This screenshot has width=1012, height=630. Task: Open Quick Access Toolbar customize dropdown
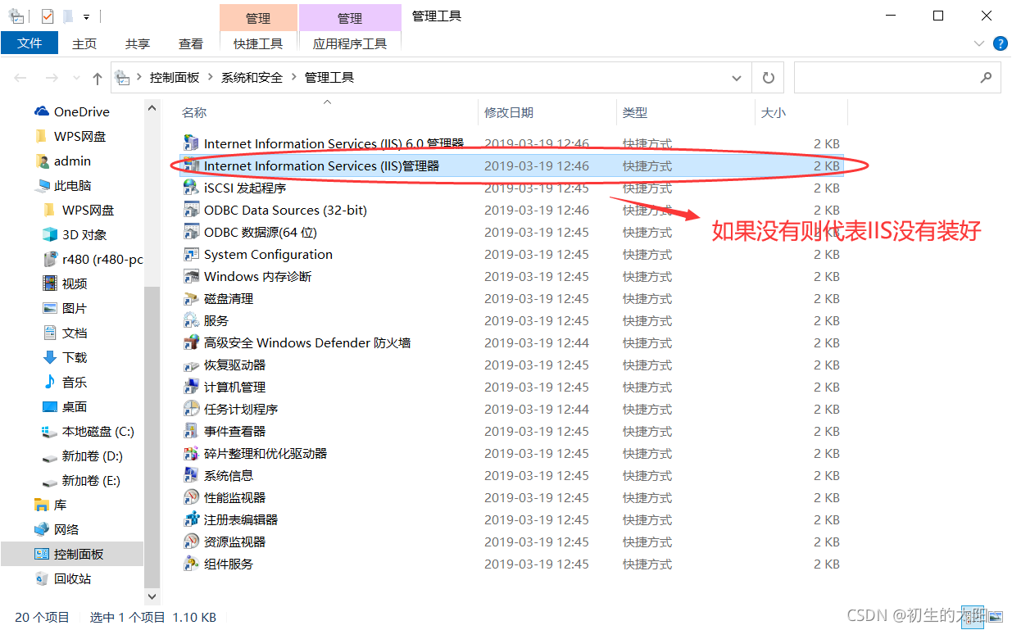click(86, 16)
